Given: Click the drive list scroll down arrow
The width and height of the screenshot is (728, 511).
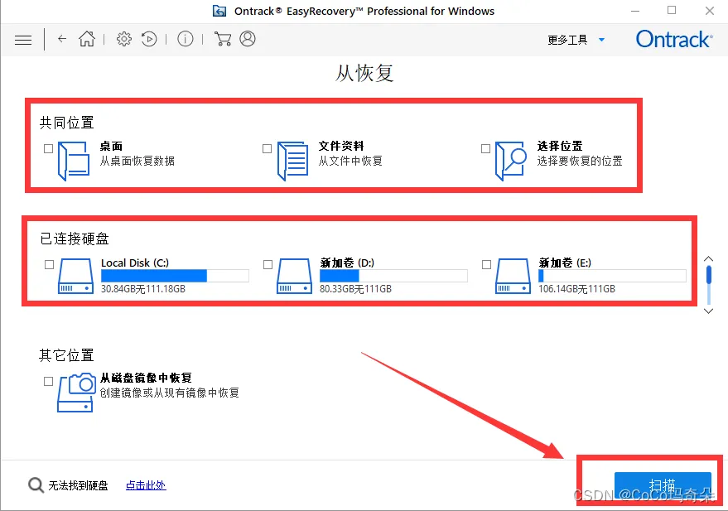Looking at the screenshot, I should point(708,311).
